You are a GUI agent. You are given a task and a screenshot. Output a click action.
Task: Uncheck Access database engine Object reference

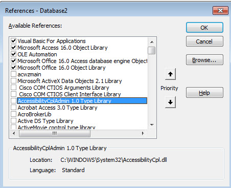pos(13,61)
